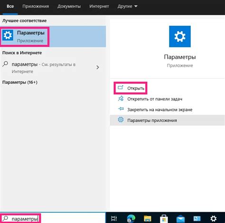Click the unpin icon beside Открепить
The width and height of the screenshot is (225, 223).
tap(121, 98)
